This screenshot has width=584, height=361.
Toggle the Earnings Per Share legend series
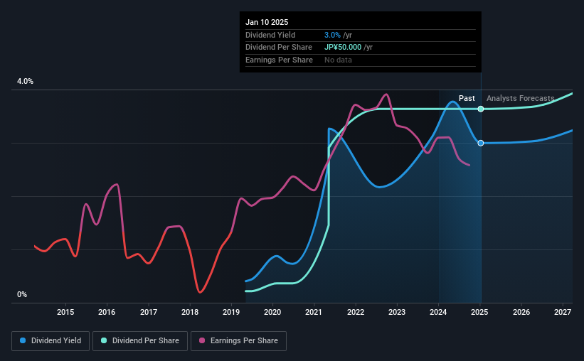pos(238,340)
